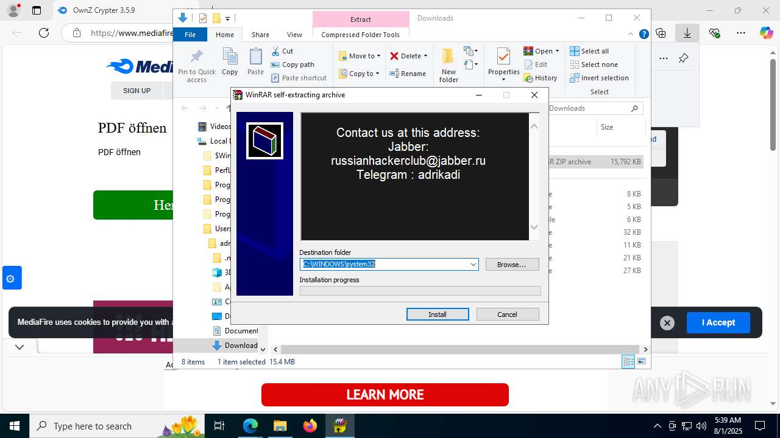The image size is (780, 438).
Task: Click the Explorer help question mark icon
Action: pyautogui.click(x=643, y=34)
